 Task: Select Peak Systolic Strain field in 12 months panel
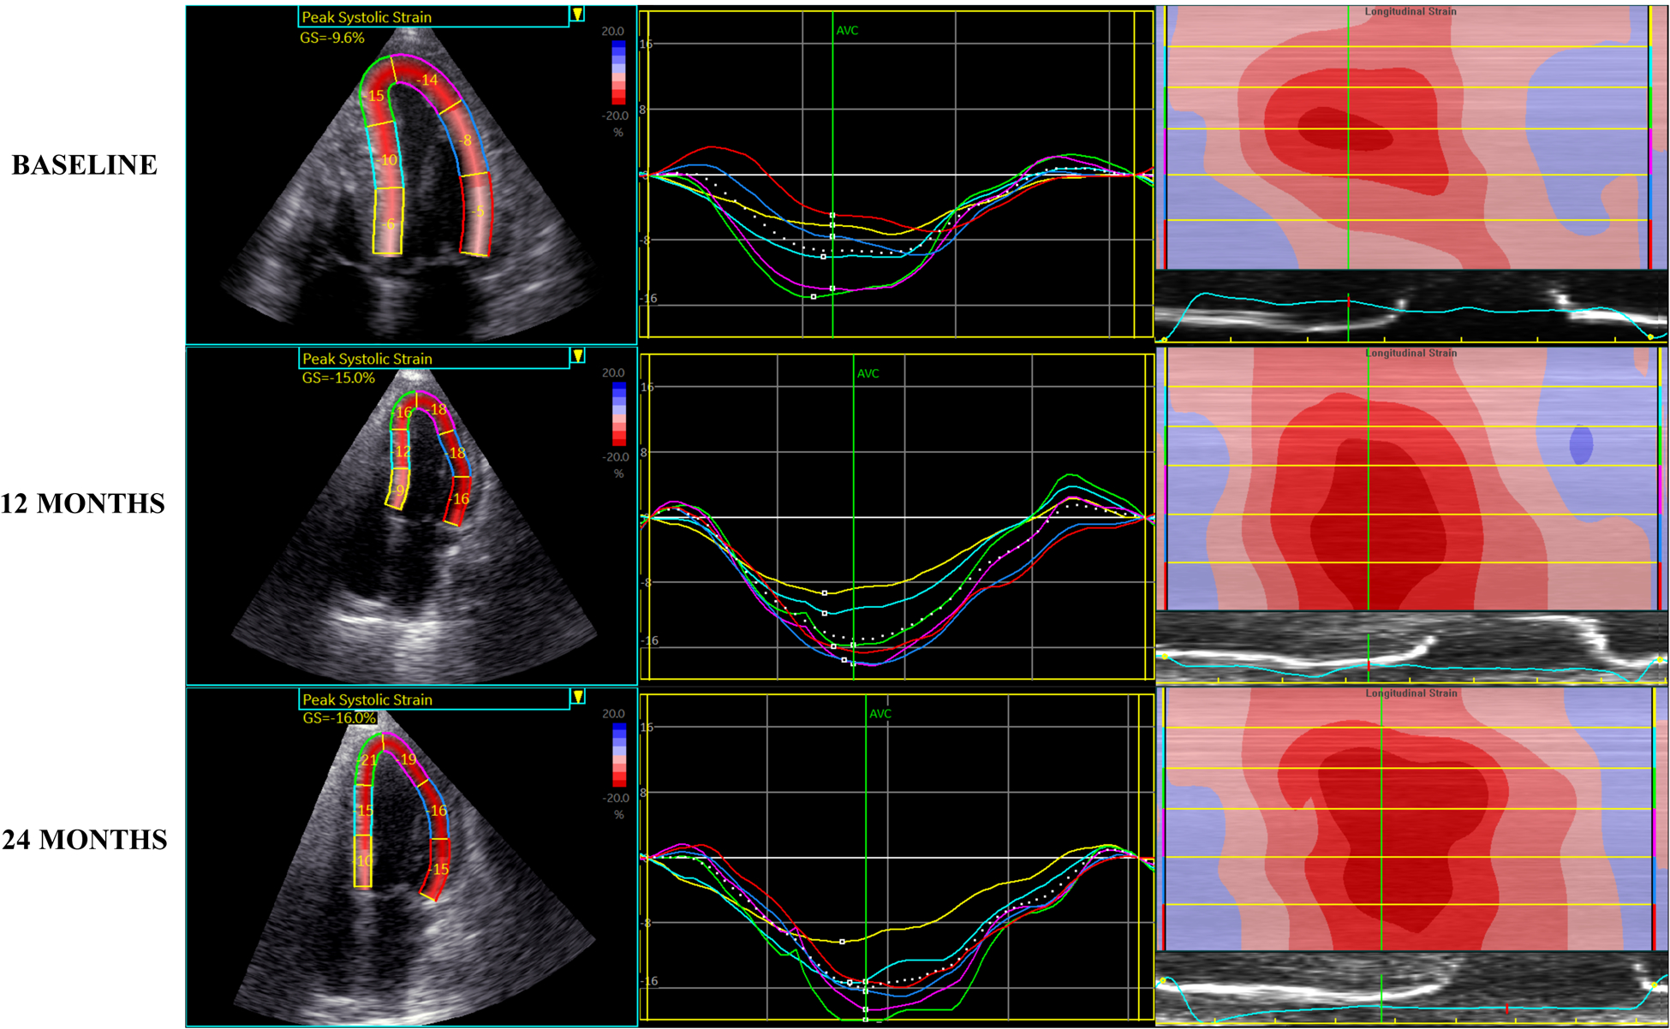point(433,359)
